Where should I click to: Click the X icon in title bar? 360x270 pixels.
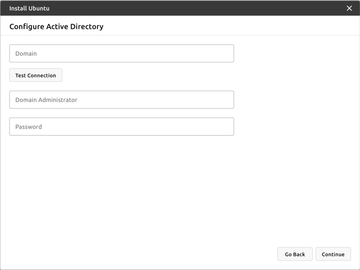click(x=349, y=8)
